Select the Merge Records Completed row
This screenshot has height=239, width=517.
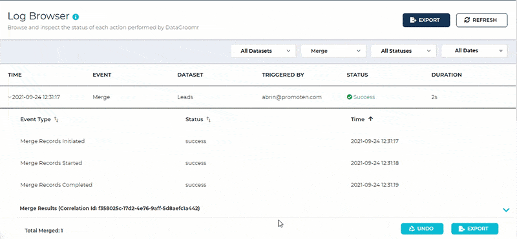258,185
